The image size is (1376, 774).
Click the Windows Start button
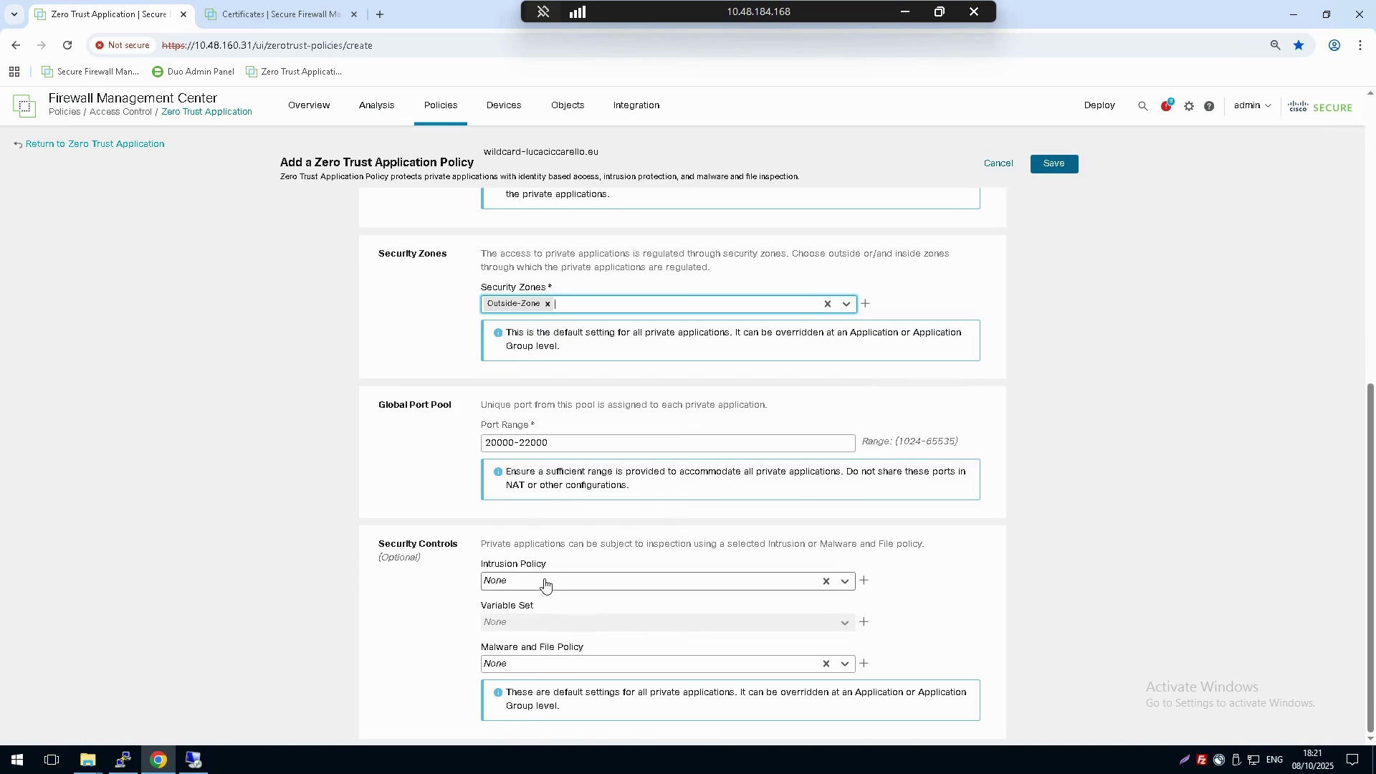(x=16, y=760)
